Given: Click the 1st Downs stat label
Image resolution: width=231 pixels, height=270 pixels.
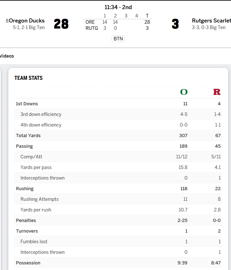Looking at the screenshot, I should (x=27, y=104).
